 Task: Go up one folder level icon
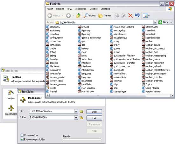coord(78,16)
